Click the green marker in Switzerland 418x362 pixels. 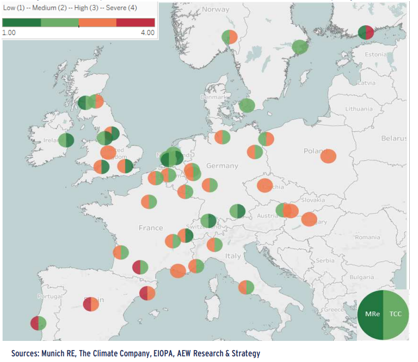209,218
